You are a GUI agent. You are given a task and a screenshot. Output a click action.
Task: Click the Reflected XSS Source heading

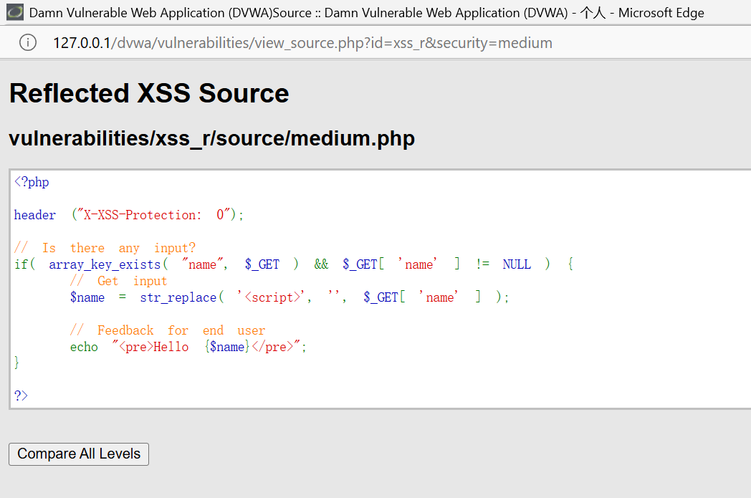149,93
